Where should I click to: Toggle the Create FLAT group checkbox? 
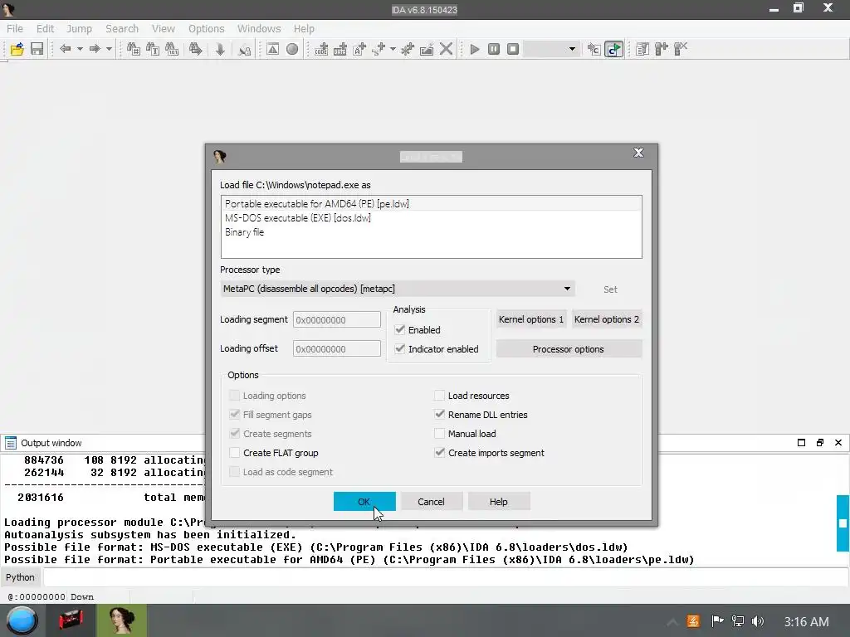click(x=235, y=452)
